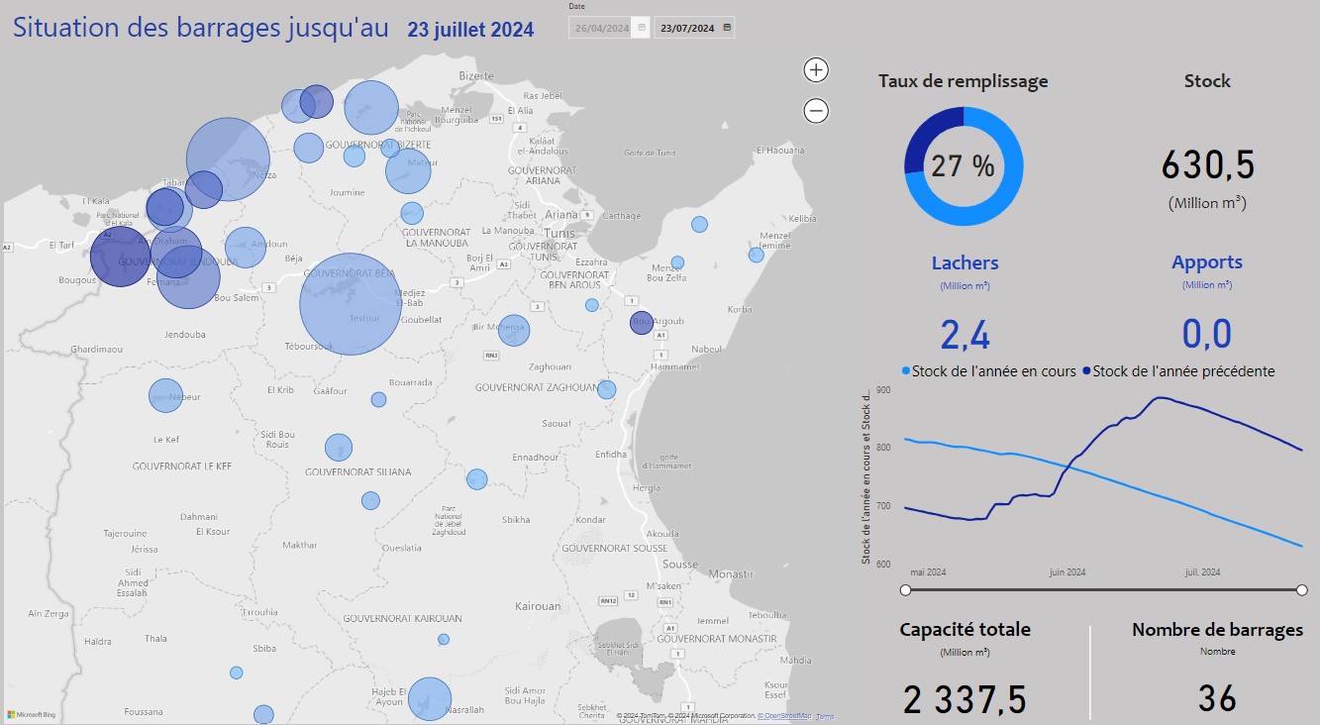Select the dam bubble near Ennadhour
The height and width of the screenshot is (725, 1320).
[477, 479]
